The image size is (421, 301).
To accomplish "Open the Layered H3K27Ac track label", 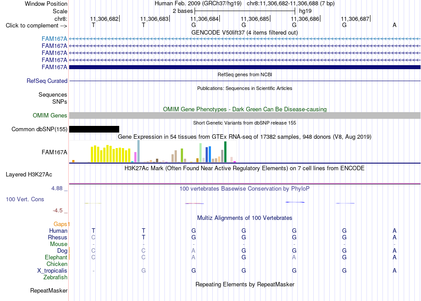I will click(x=29, y=175).
